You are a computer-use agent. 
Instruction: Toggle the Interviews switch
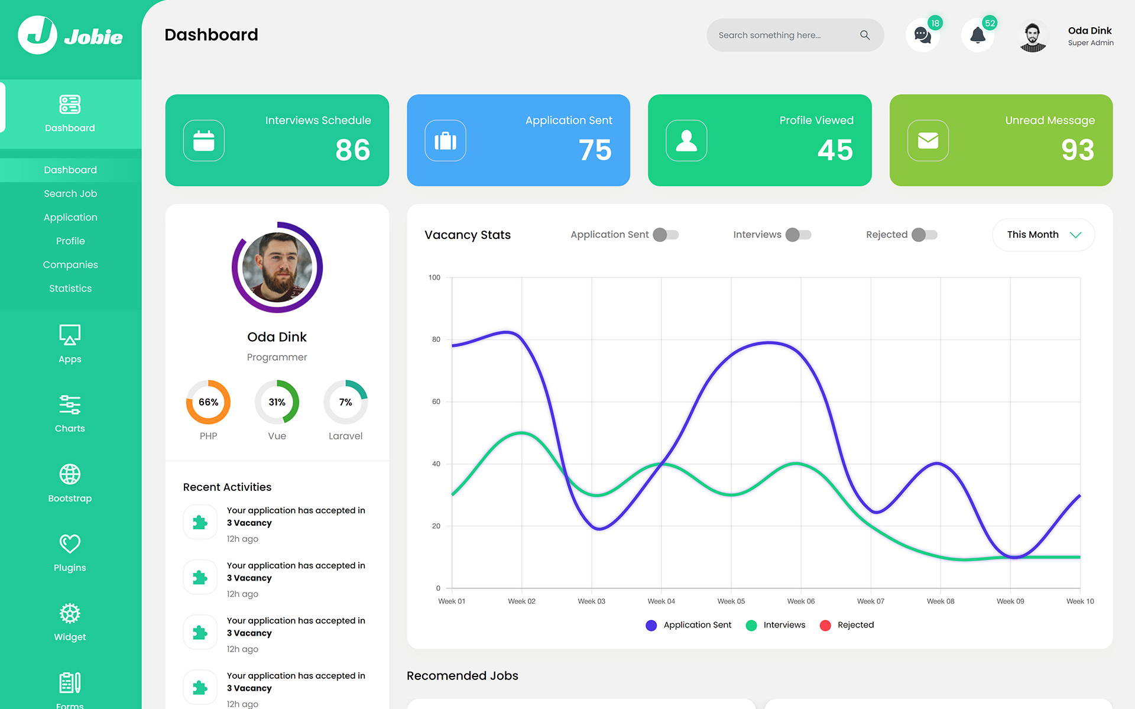pyautogui.click(x=798, y=235)
